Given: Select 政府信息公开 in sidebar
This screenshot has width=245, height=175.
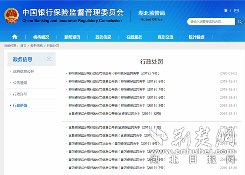Looking at the screenshot, I should [x=24, y=72].
